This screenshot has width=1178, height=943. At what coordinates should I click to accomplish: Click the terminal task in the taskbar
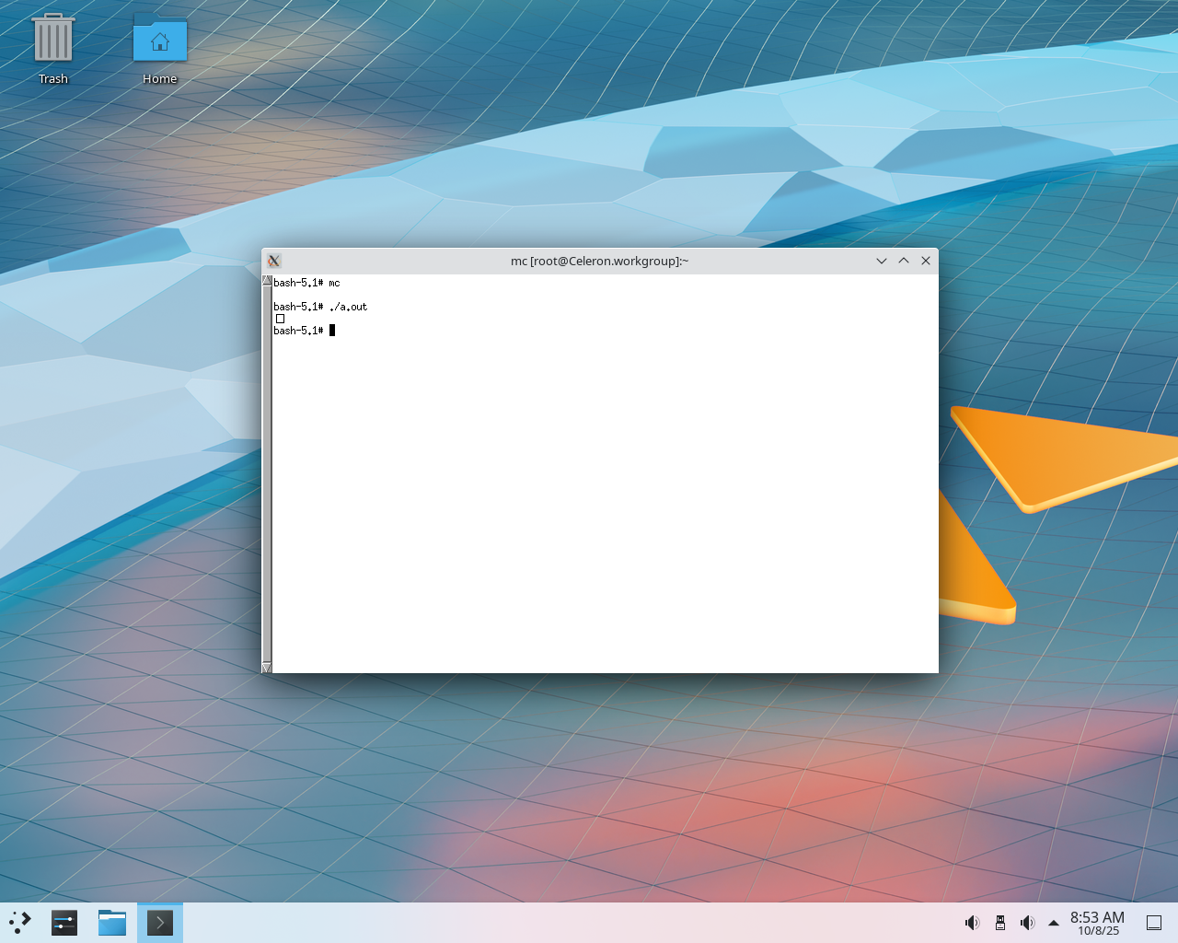(x=160, y=922)
